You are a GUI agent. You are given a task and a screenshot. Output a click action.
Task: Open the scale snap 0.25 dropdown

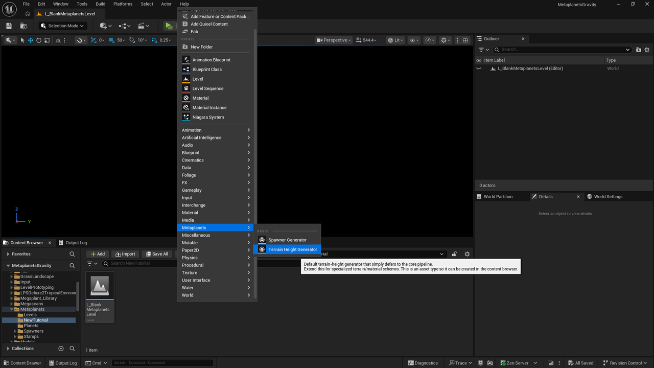coord(166,40)
